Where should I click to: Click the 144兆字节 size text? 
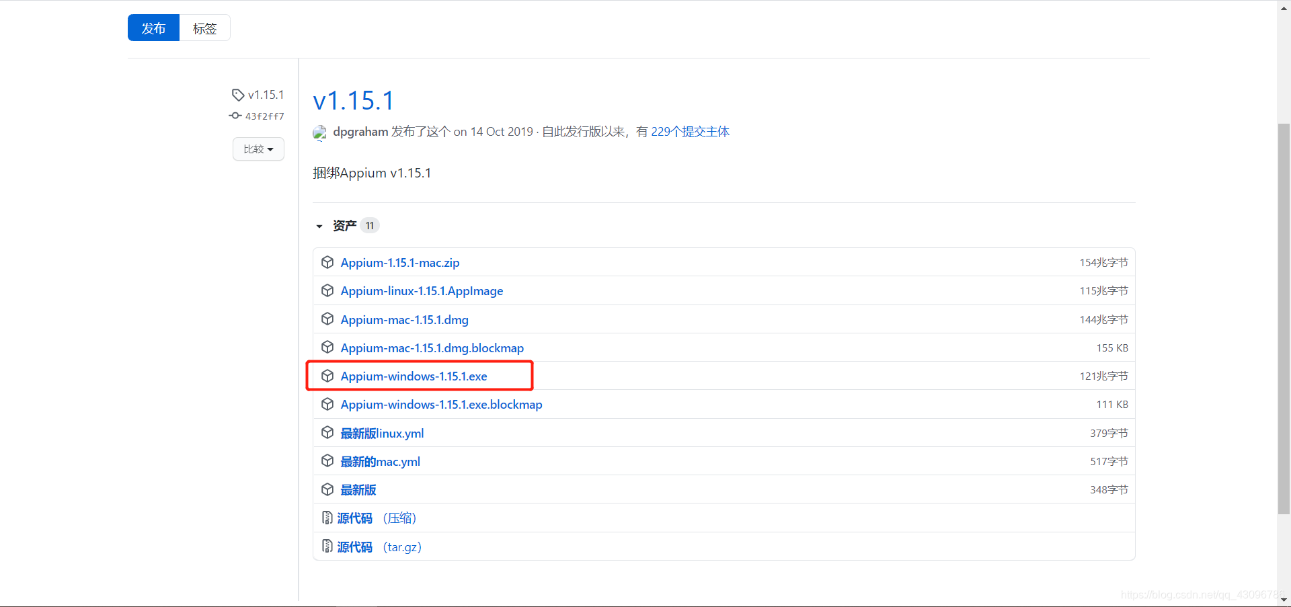click(1103, 320)
